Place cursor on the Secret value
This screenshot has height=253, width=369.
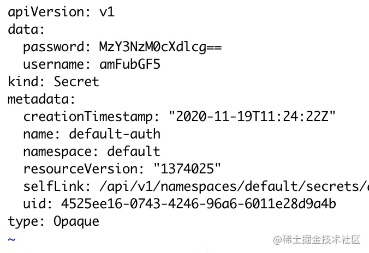click(x=76, y=82)
